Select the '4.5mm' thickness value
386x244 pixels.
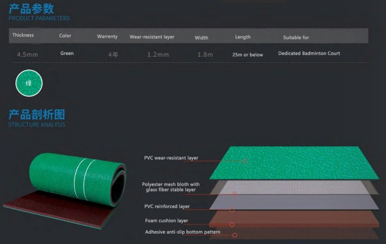[28, 54]
